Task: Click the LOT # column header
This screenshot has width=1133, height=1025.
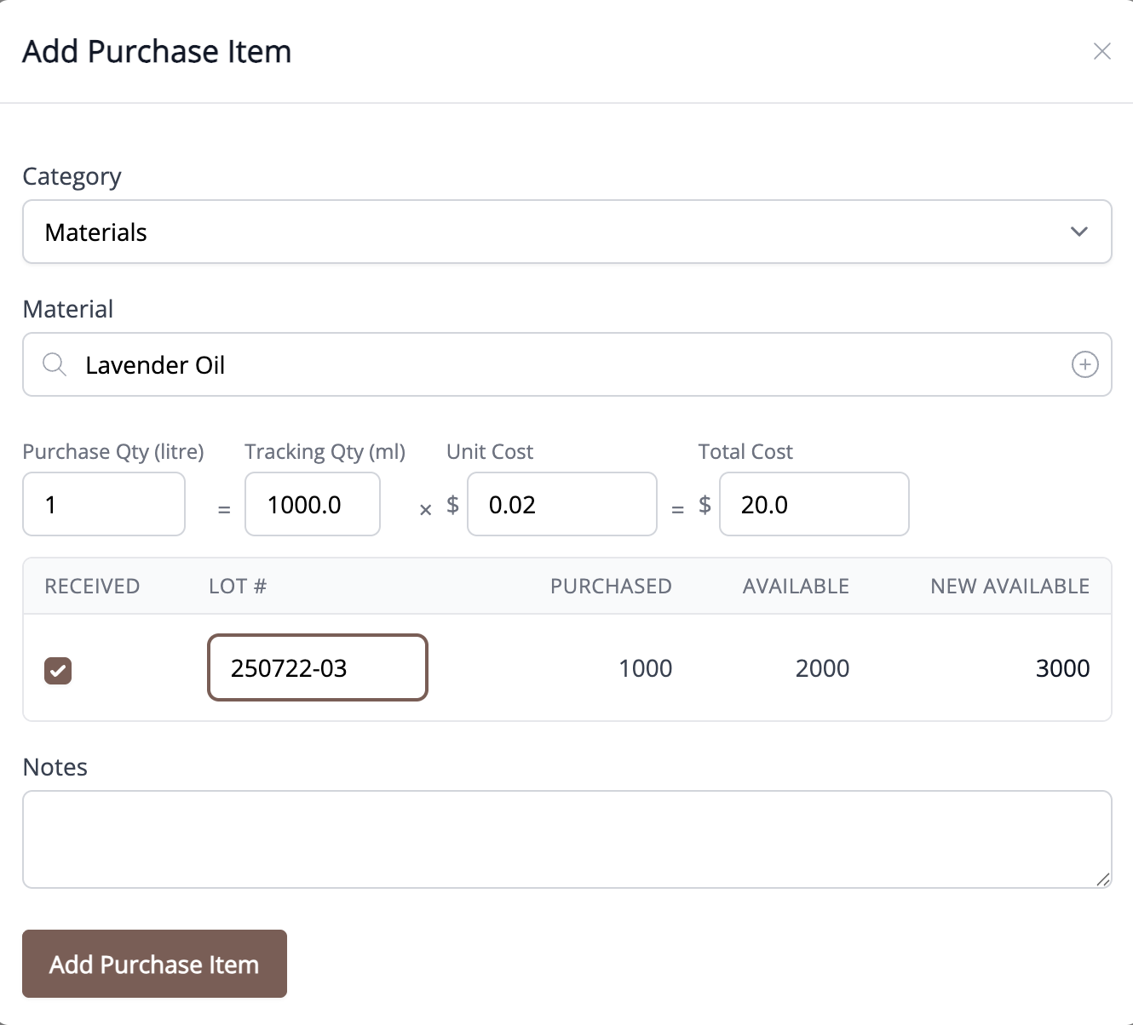Action: tap(238, 586)
